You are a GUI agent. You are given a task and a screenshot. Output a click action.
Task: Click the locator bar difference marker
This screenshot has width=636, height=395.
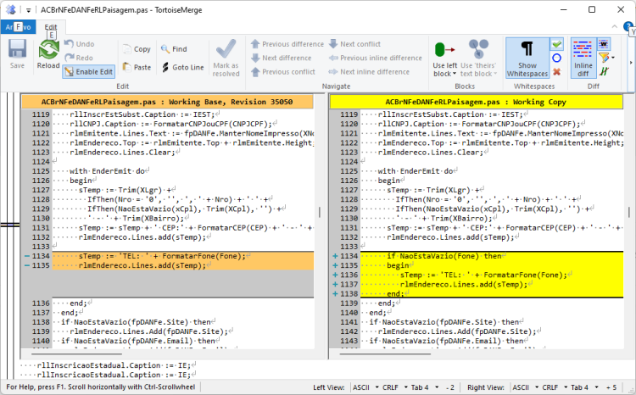click(9, 225)
